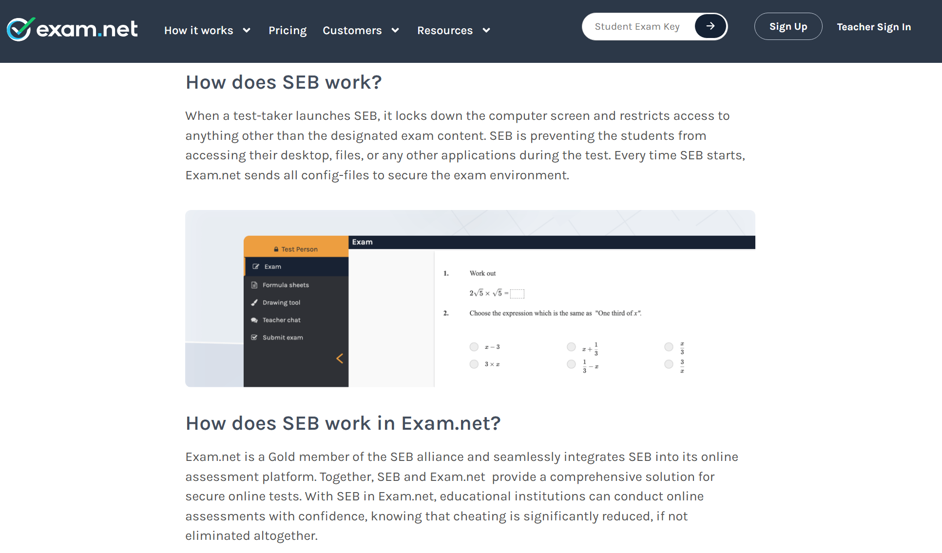Click exam.net logo text
942x553 pixels.
coord(87,29)
